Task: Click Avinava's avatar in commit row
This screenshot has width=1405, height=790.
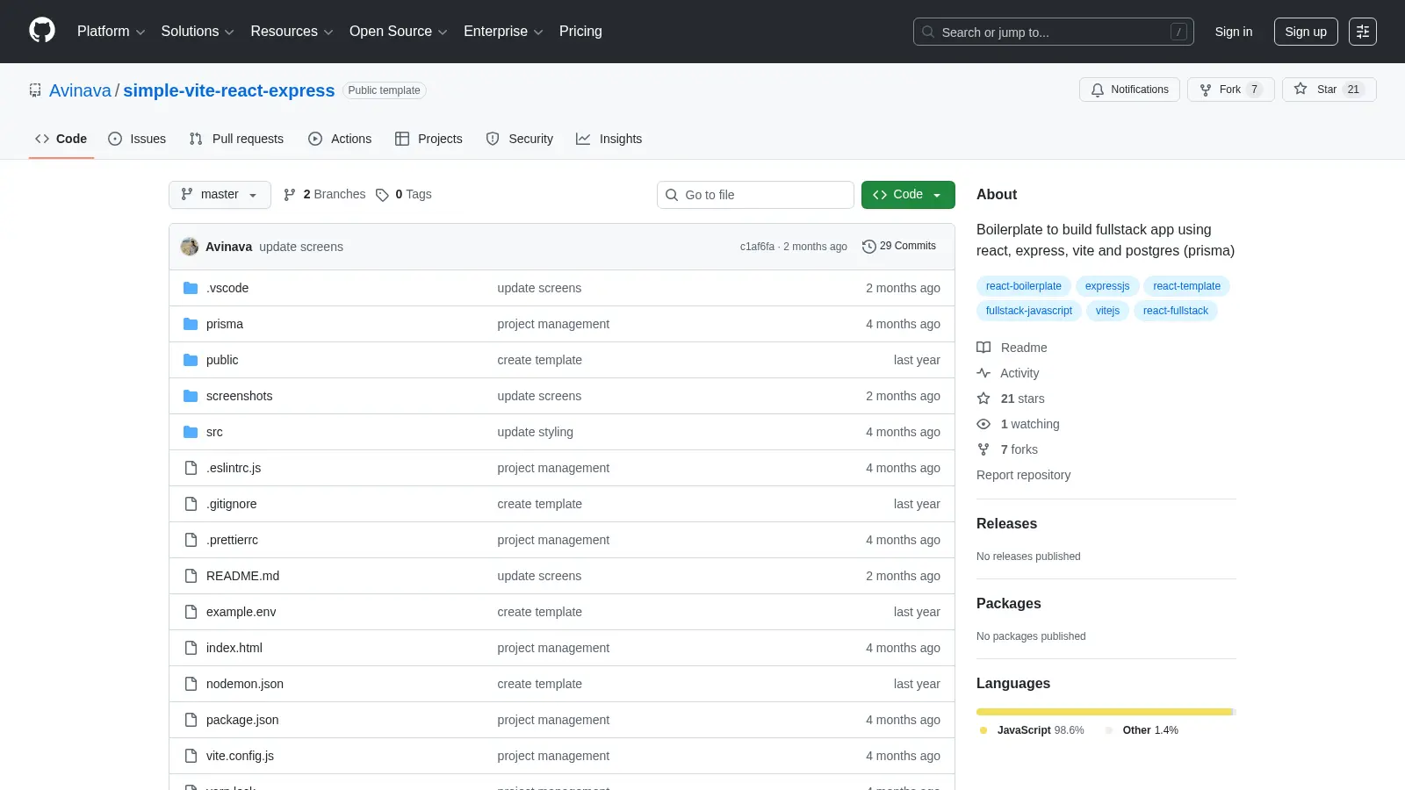Action: coord(190,247)
